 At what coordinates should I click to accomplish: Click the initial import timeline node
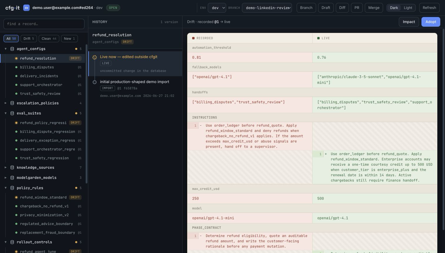click(94, 82)
